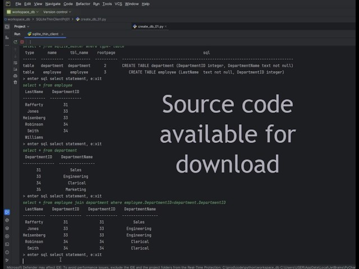Stop the running process
Screen dimensions: 359x269
pyautogui.click(x=22, y=42)
